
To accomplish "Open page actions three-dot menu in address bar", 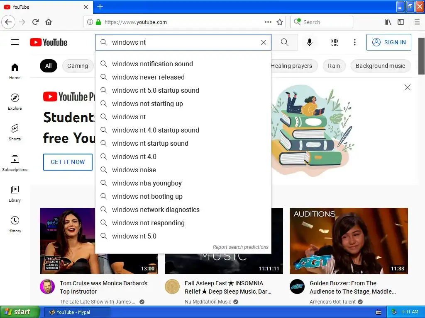I will pos(268,22).
